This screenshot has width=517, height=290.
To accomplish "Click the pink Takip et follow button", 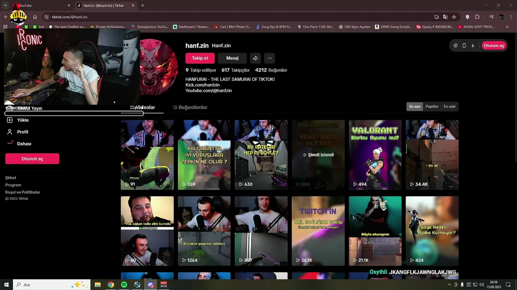I will [200, 58].
